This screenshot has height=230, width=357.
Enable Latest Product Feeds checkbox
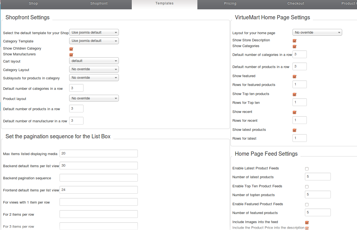[307, 169]
